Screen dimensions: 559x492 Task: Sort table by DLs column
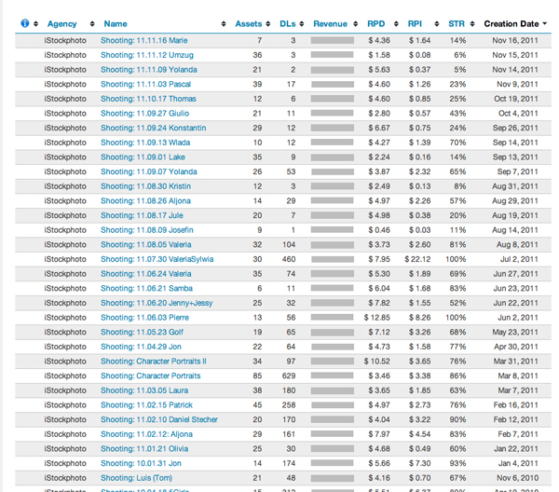click(287, 24)
